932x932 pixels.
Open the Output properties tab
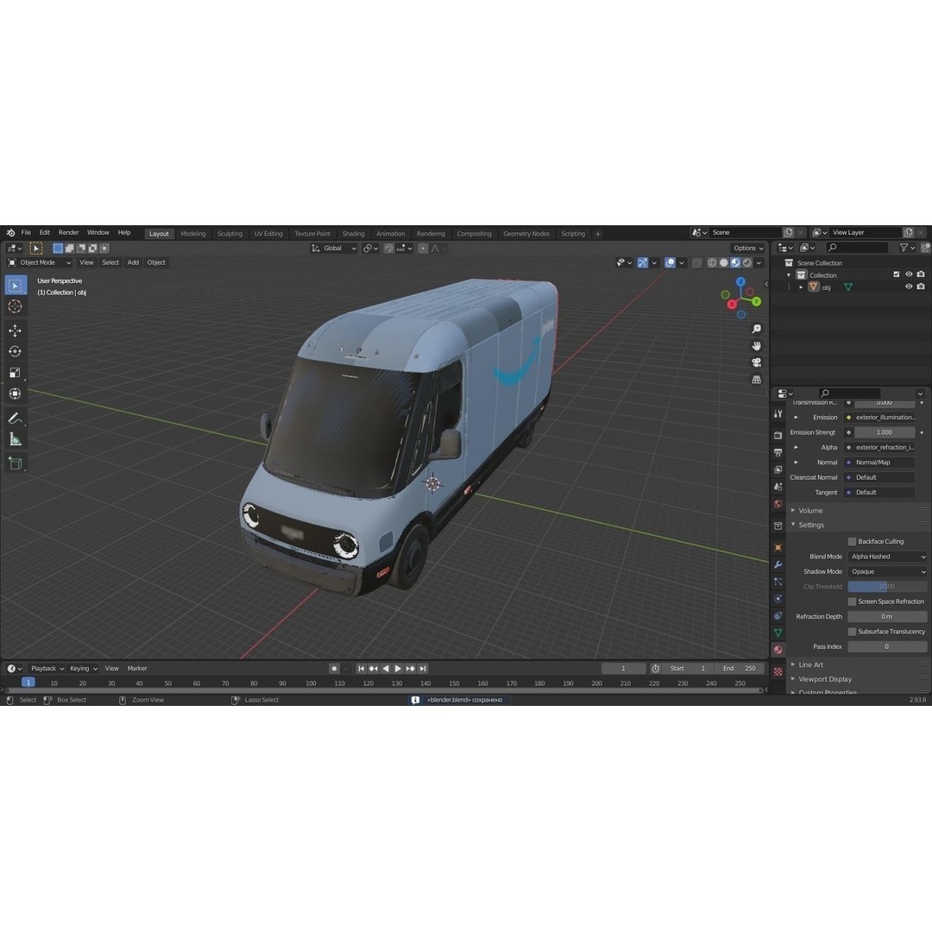tap(778, 452)
